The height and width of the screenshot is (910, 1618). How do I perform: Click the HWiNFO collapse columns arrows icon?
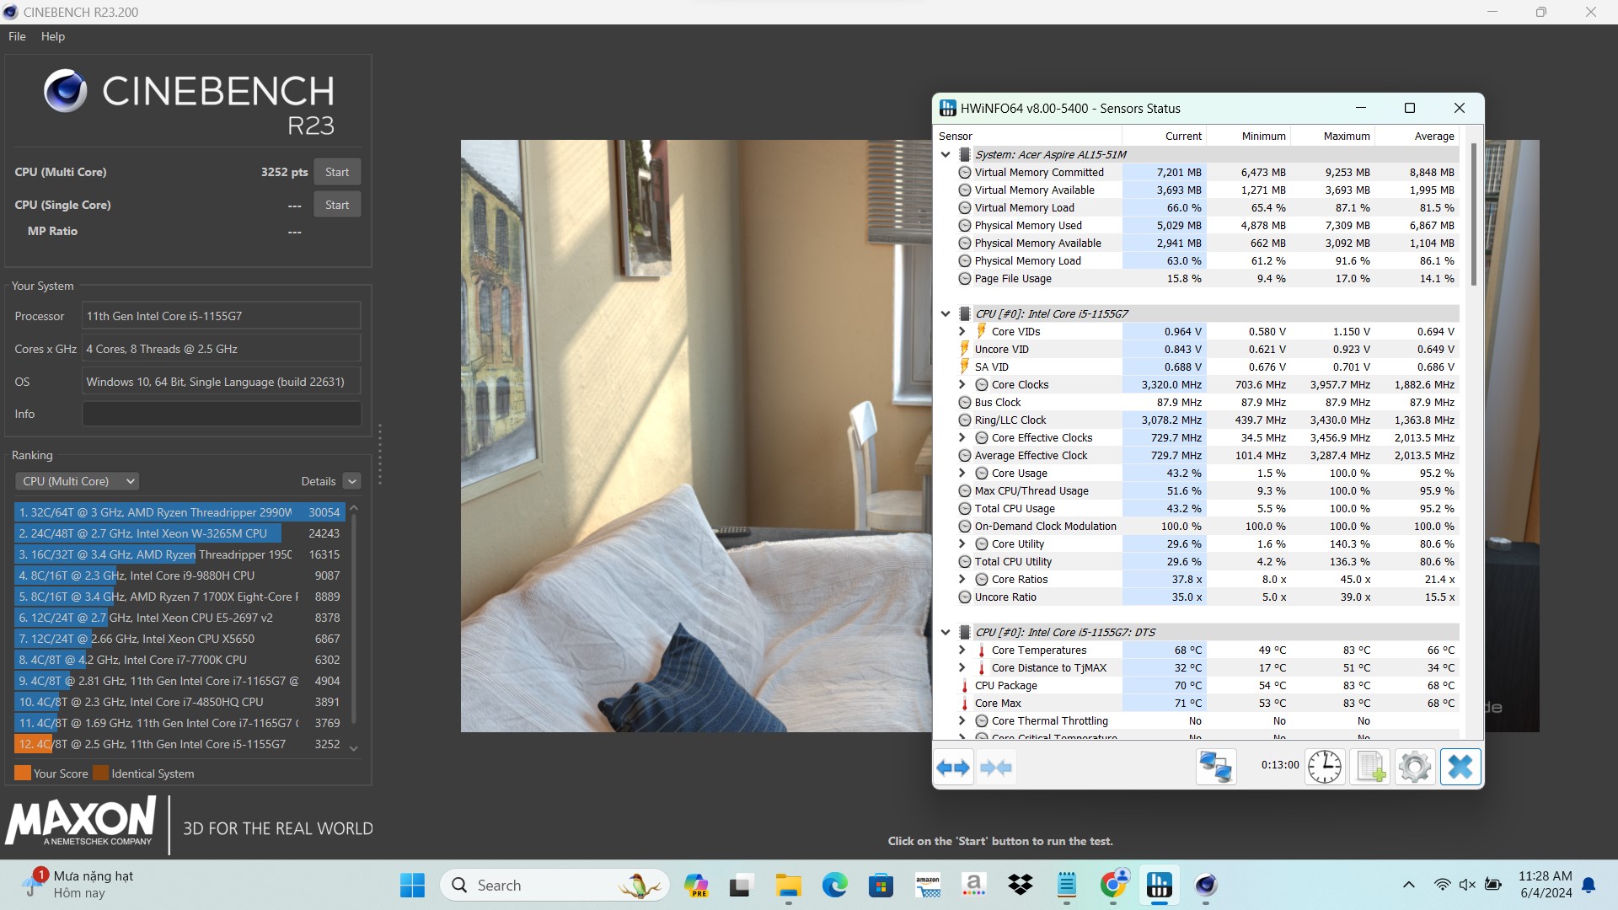pyautogui.click(x=996, y=768)
